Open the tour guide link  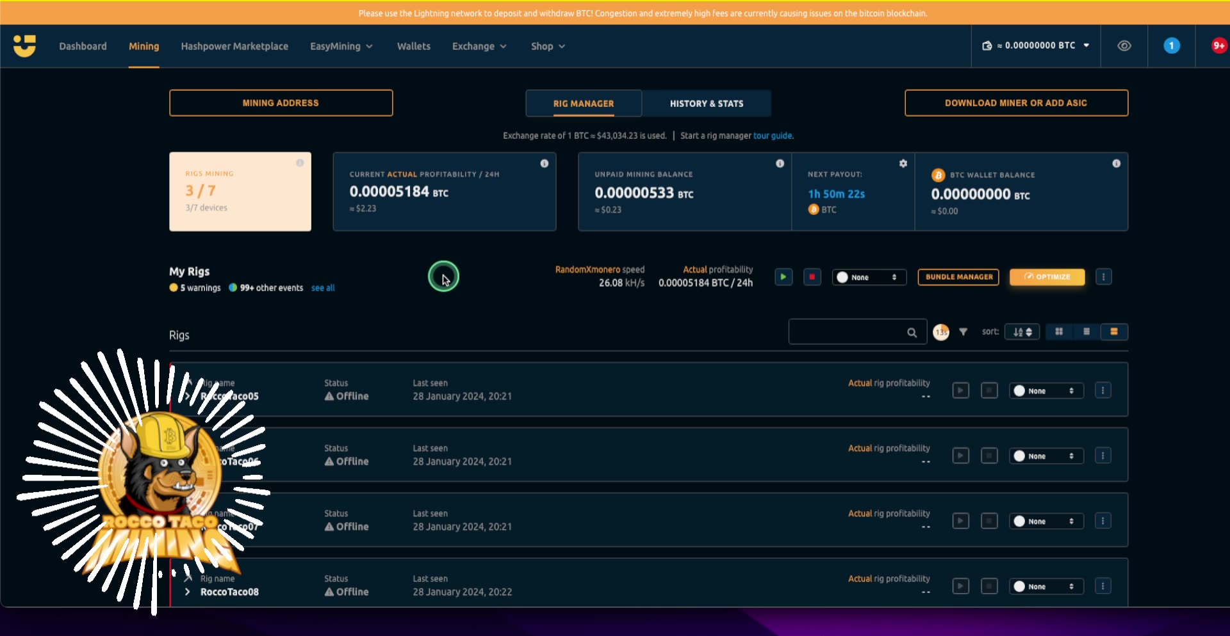click(773, 136)
